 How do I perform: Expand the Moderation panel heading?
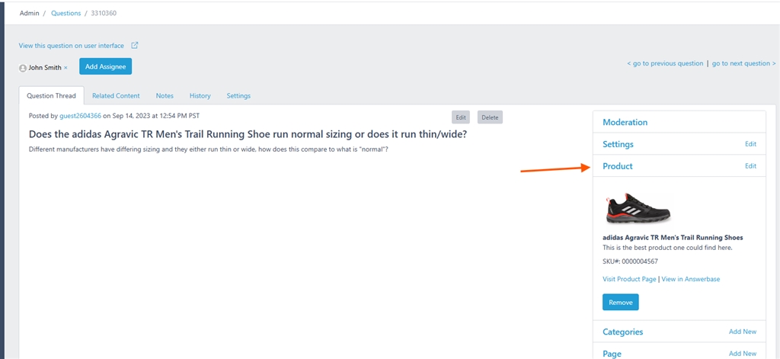coord(625,122)
